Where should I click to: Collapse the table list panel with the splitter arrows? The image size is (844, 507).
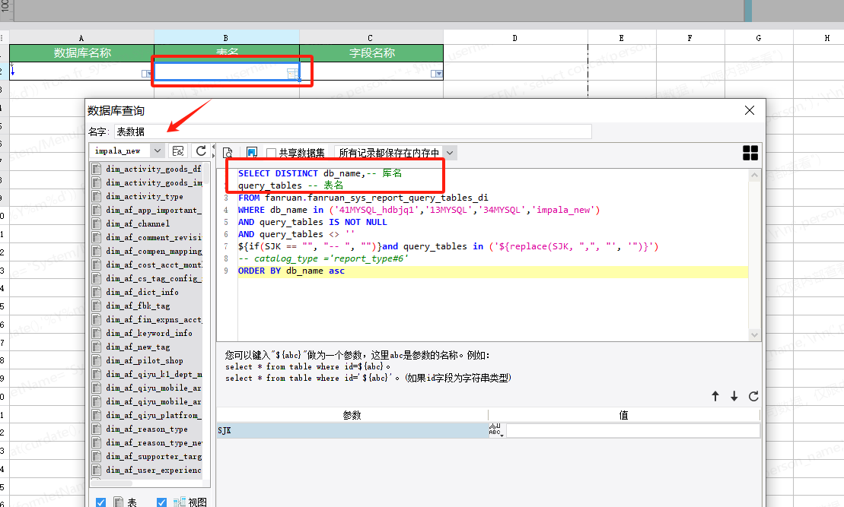pyautogui.click(x=214, y=151)
